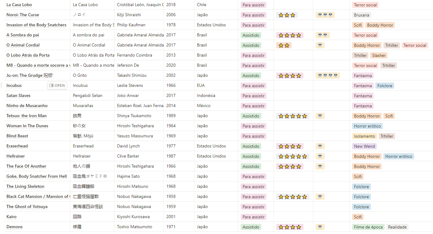Click the Folclore tag in Incubus row
The image size is (433, 234).
coord(385,86)
